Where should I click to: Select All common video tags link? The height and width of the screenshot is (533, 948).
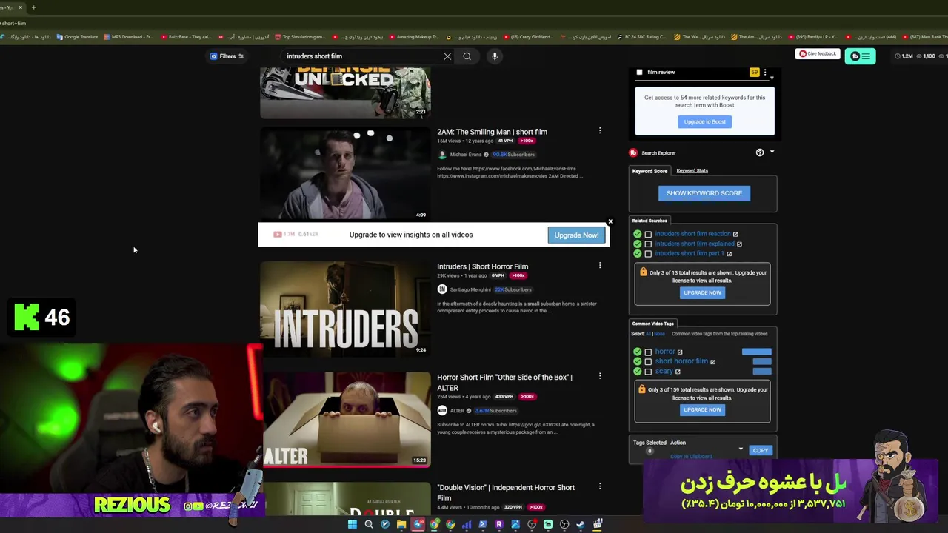pyautogui.click(x=648, y=334)
